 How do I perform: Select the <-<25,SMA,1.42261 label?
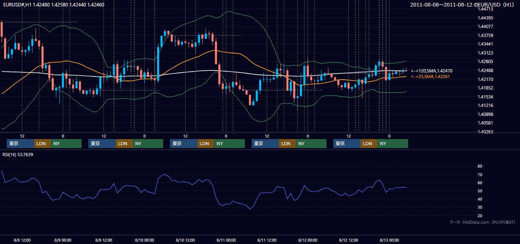coord(430,76)
